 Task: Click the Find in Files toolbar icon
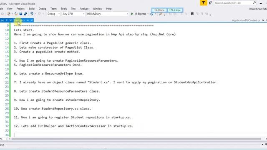160,14
